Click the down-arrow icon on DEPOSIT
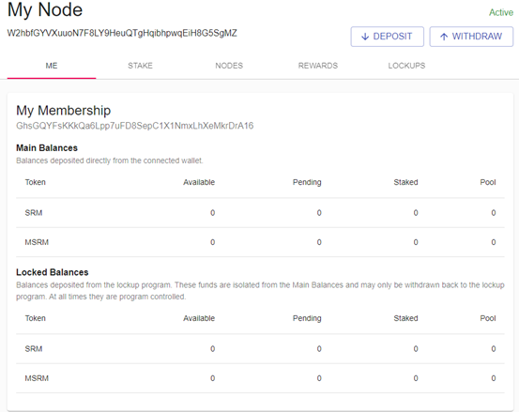 pos(365,37)
